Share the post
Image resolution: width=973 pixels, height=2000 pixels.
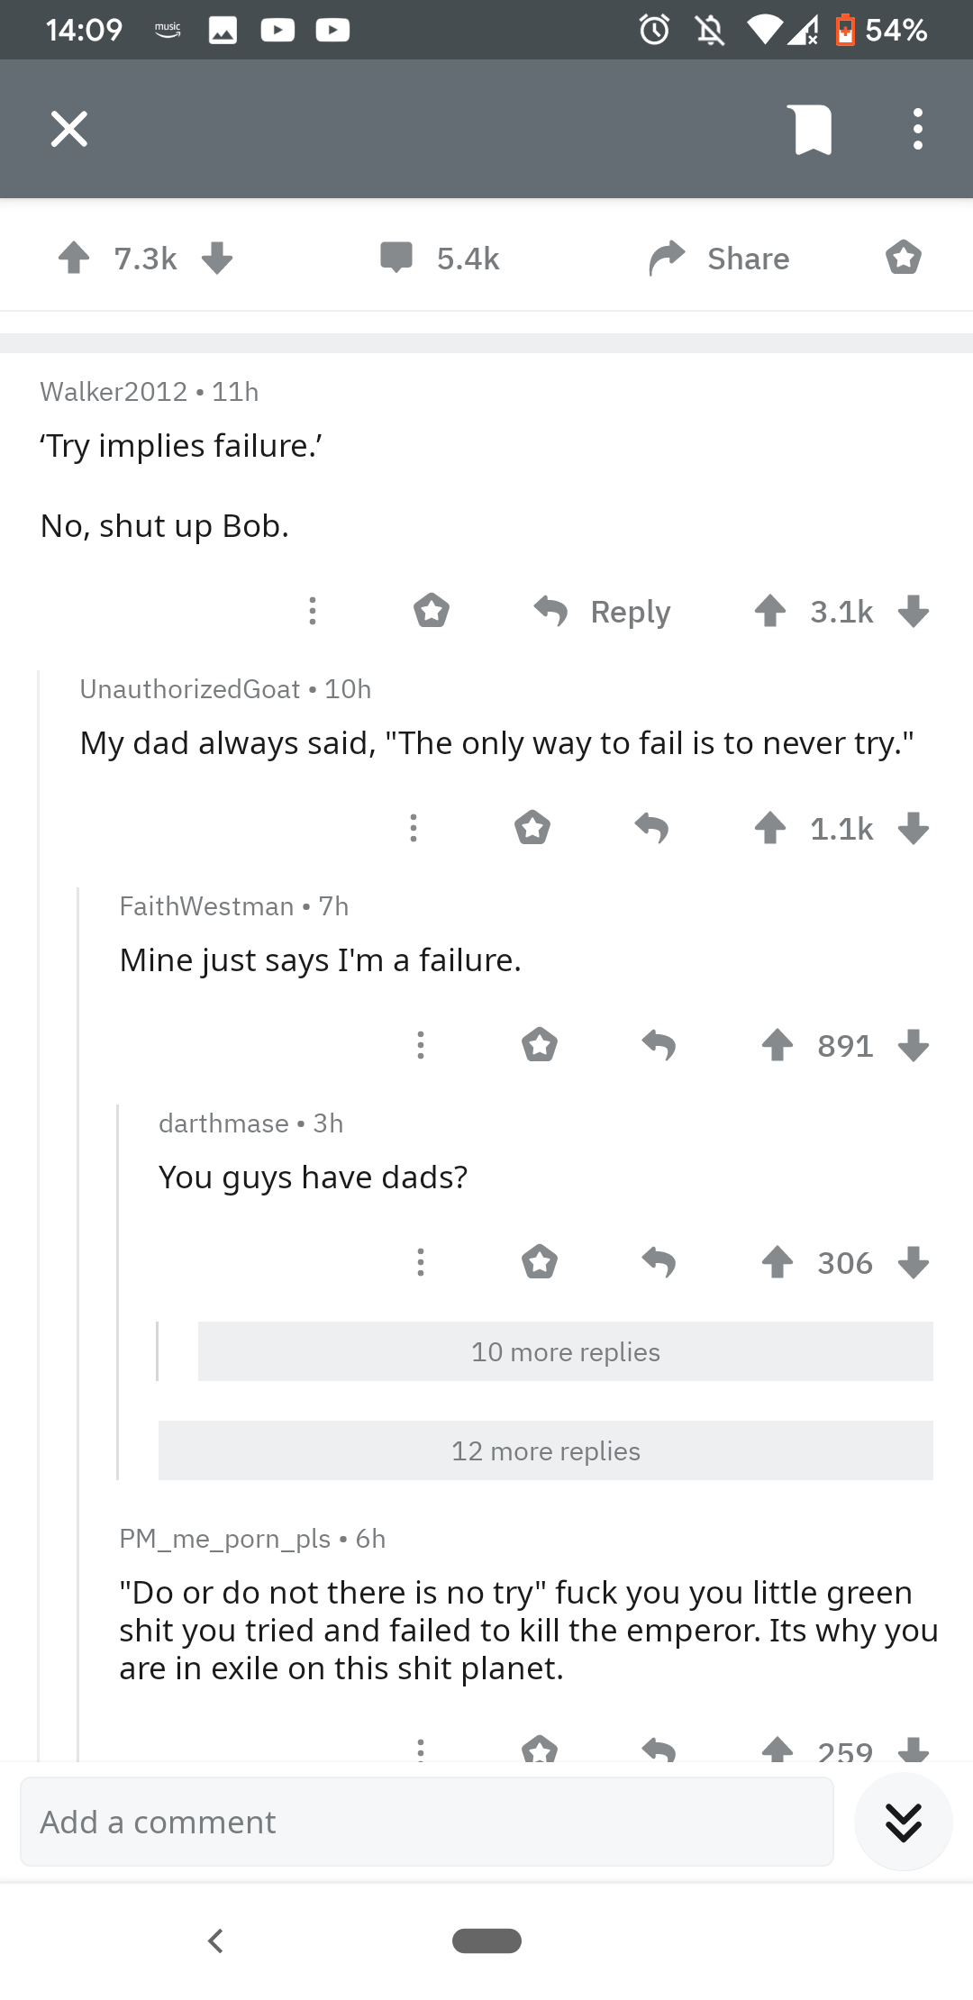(x=719, y=259)
